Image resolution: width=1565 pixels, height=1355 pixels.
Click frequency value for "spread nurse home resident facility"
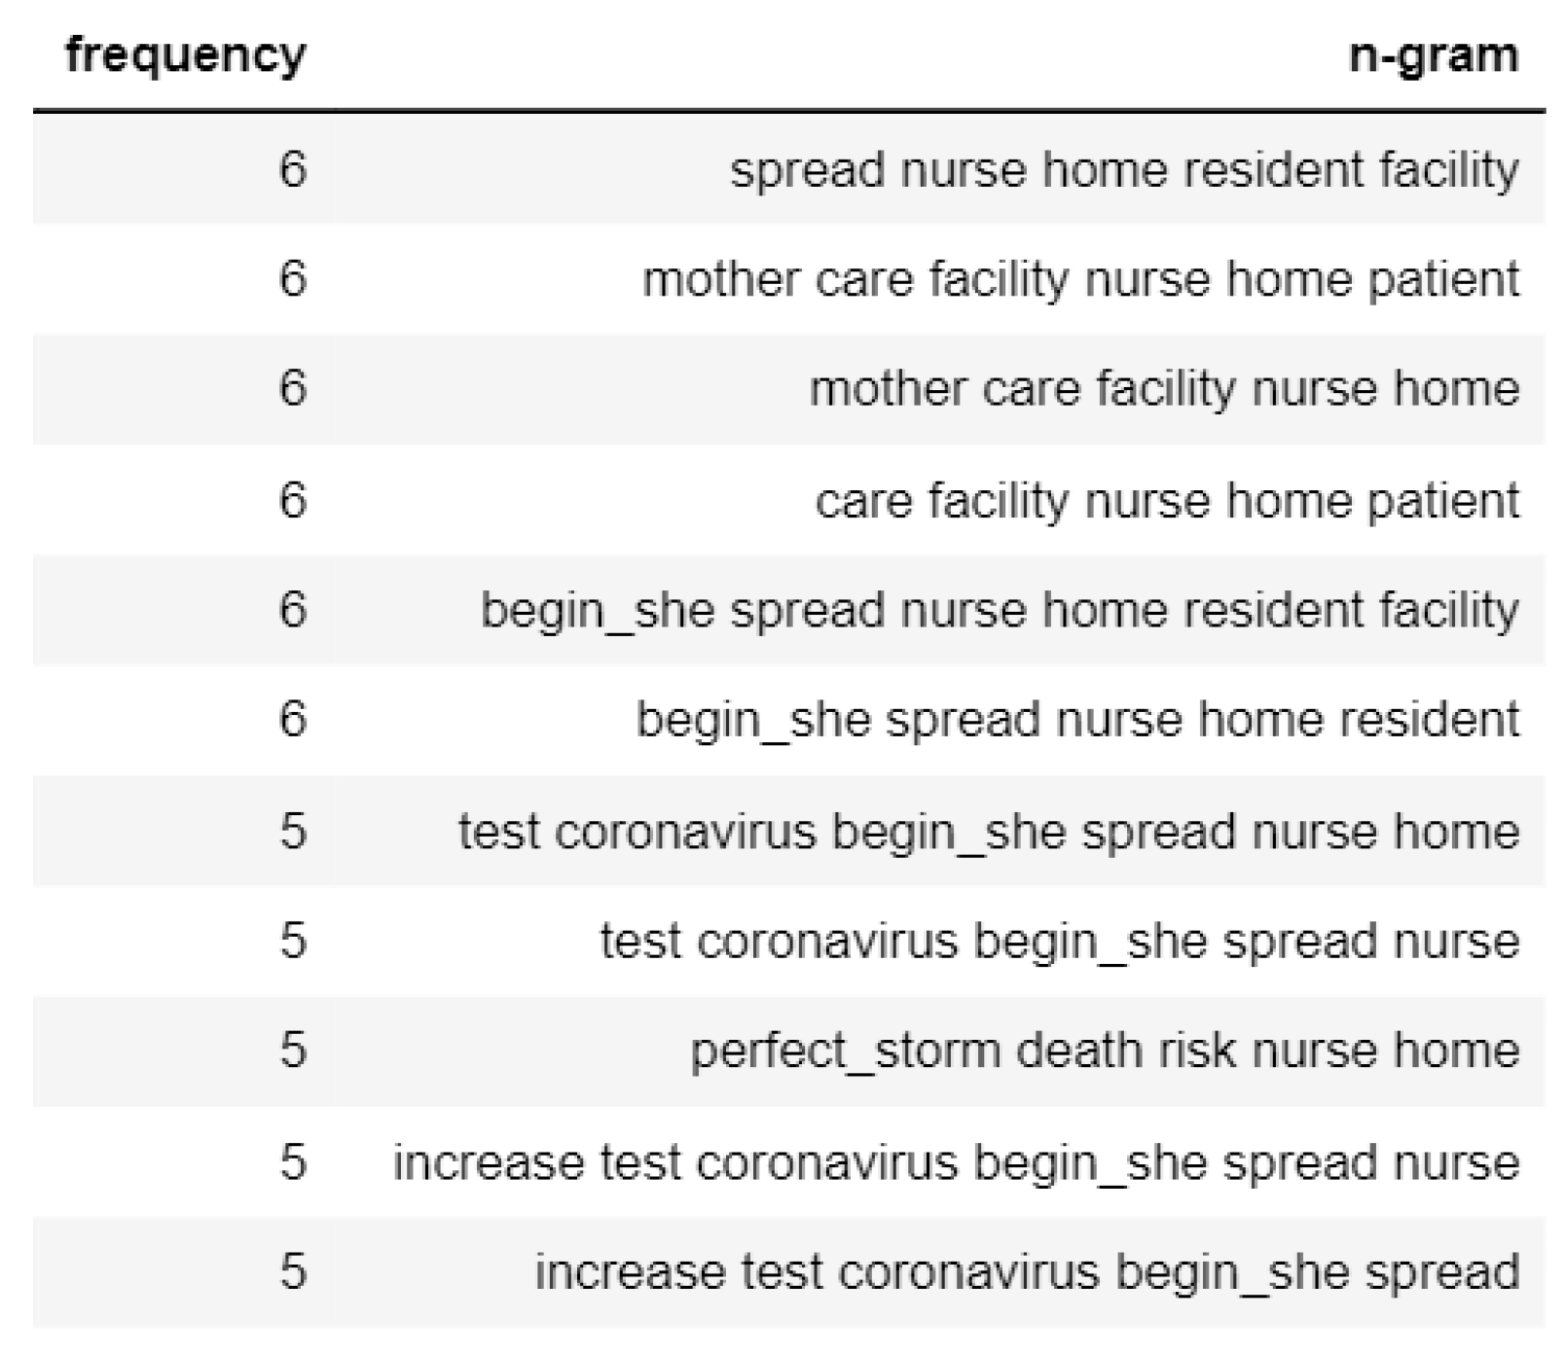pyautogui.click(x=293, y=170)
